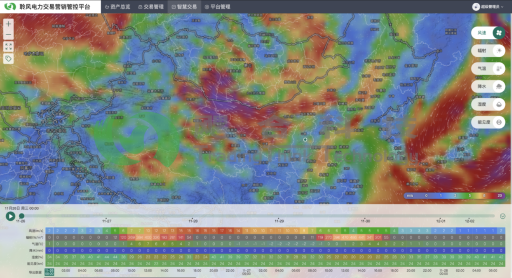Open the 资产总览 menu

[118, 7]
